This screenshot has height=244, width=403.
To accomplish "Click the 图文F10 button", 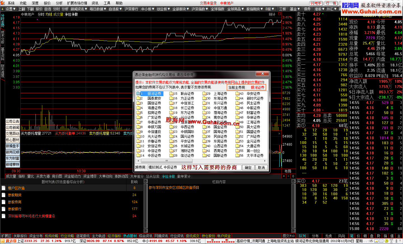I will click(289, 236).
